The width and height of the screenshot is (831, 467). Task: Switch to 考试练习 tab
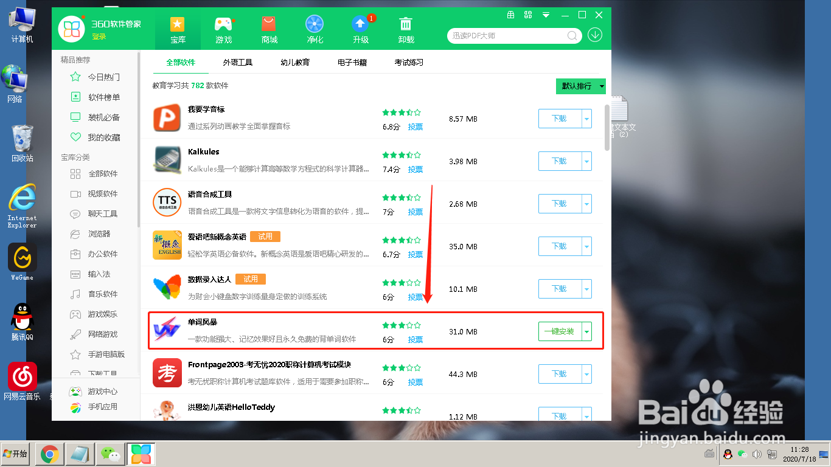pos(409,63)
